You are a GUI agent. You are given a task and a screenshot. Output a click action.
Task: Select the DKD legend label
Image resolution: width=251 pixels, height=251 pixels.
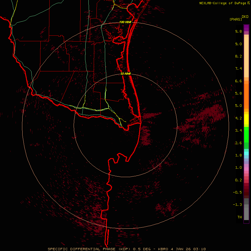(x=245, y=16)
